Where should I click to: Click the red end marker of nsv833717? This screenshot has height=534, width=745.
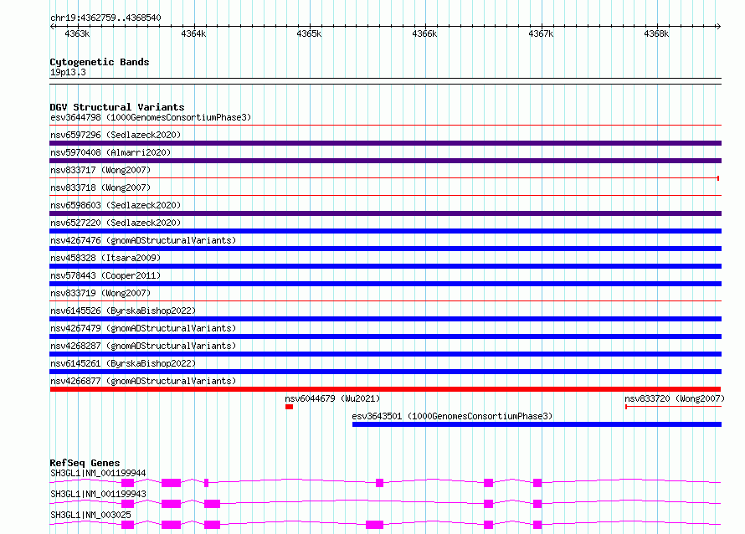point(718,178)
